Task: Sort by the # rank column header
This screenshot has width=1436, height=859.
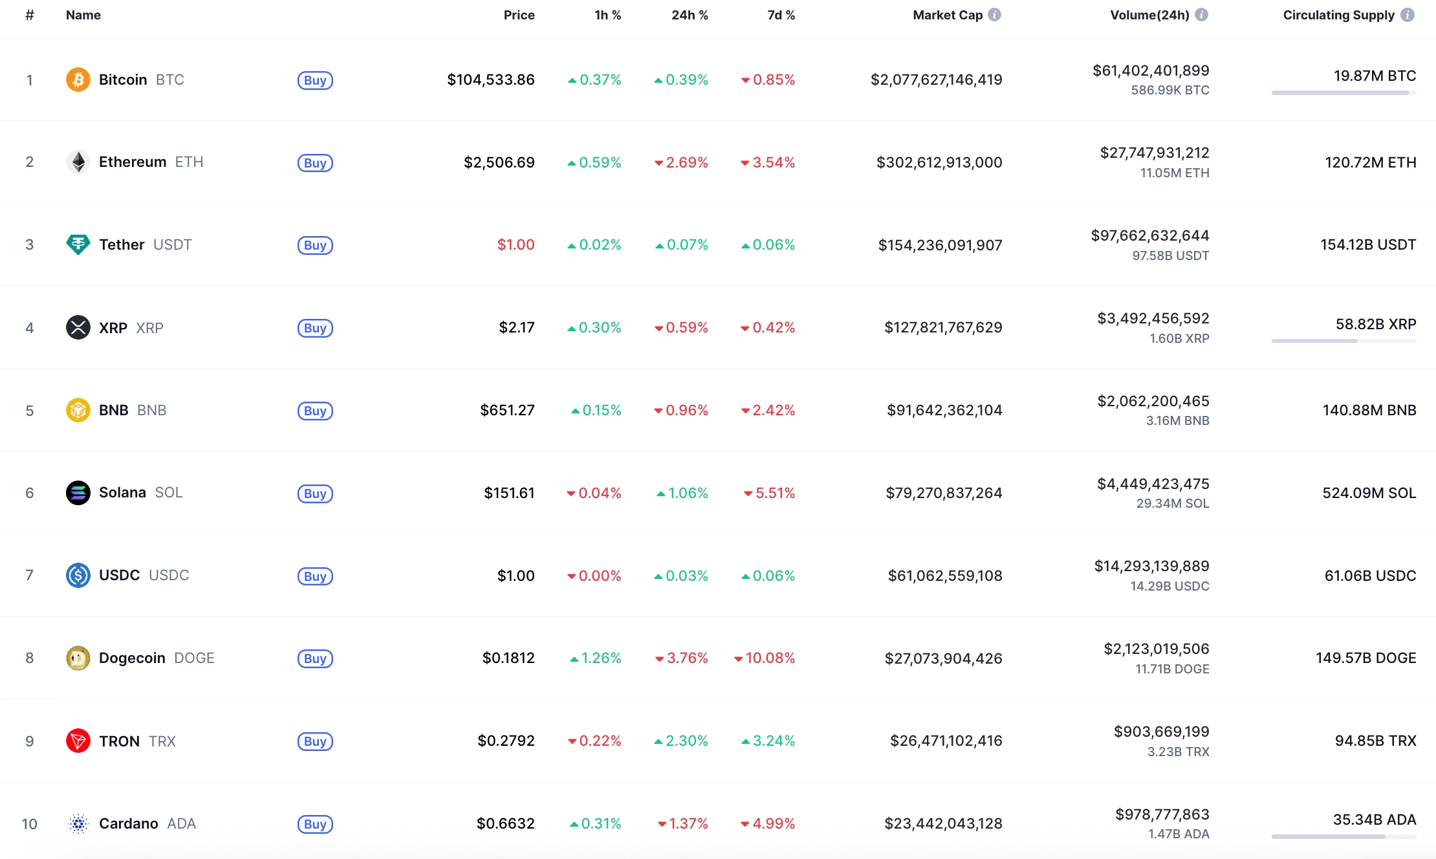Action: 30,15
